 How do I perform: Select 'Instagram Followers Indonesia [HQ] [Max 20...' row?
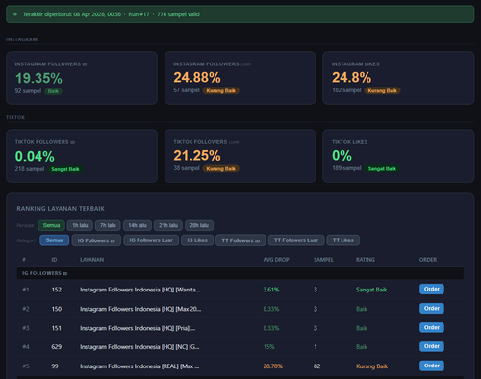tap(240, 309)
